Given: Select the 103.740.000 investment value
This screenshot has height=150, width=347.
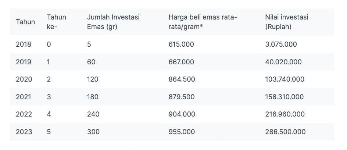Looking at the screenshot, I should pos(285,79).
